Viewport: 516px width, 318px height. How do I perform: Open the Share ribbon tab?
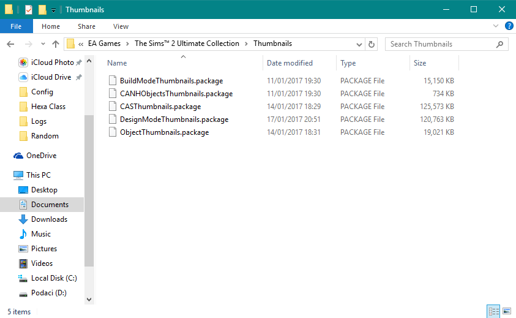click(86, 26)
